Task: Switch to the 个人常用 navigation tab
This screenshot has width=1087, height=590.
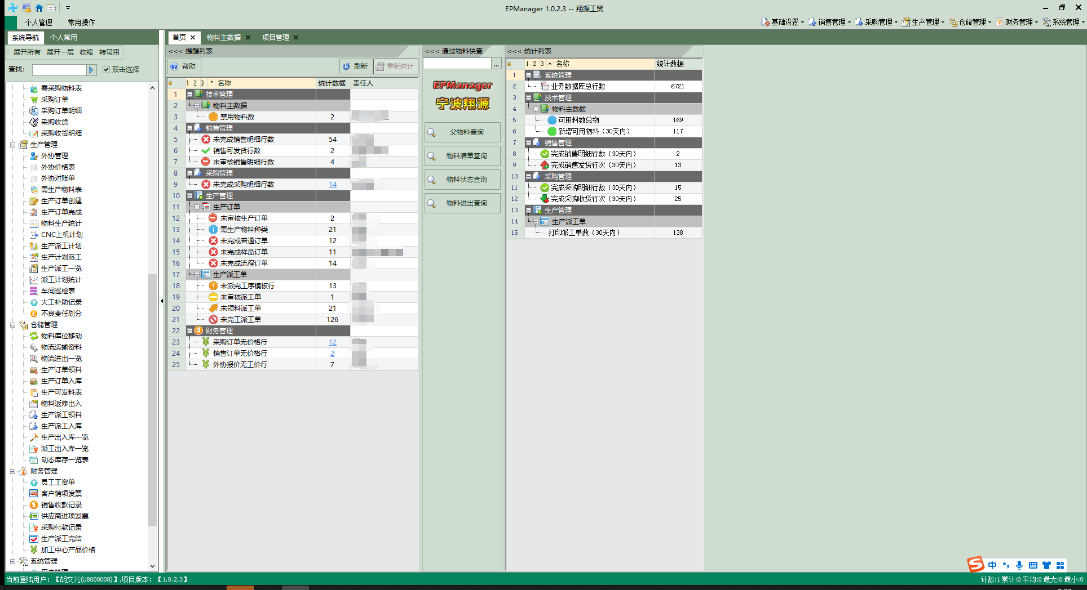Action: click(64, 38)
